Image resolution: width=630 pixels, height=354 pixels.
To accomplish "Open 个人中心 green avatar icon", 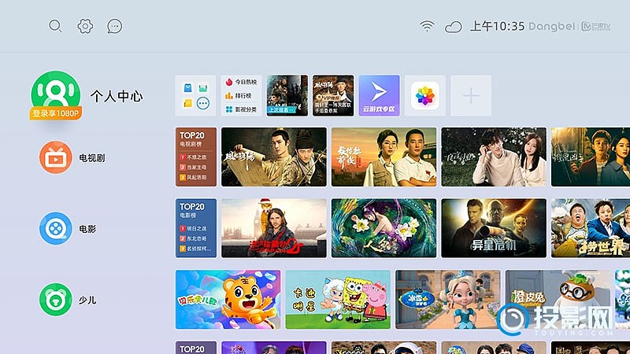I will pyautogui.click(x=56, y=91).
